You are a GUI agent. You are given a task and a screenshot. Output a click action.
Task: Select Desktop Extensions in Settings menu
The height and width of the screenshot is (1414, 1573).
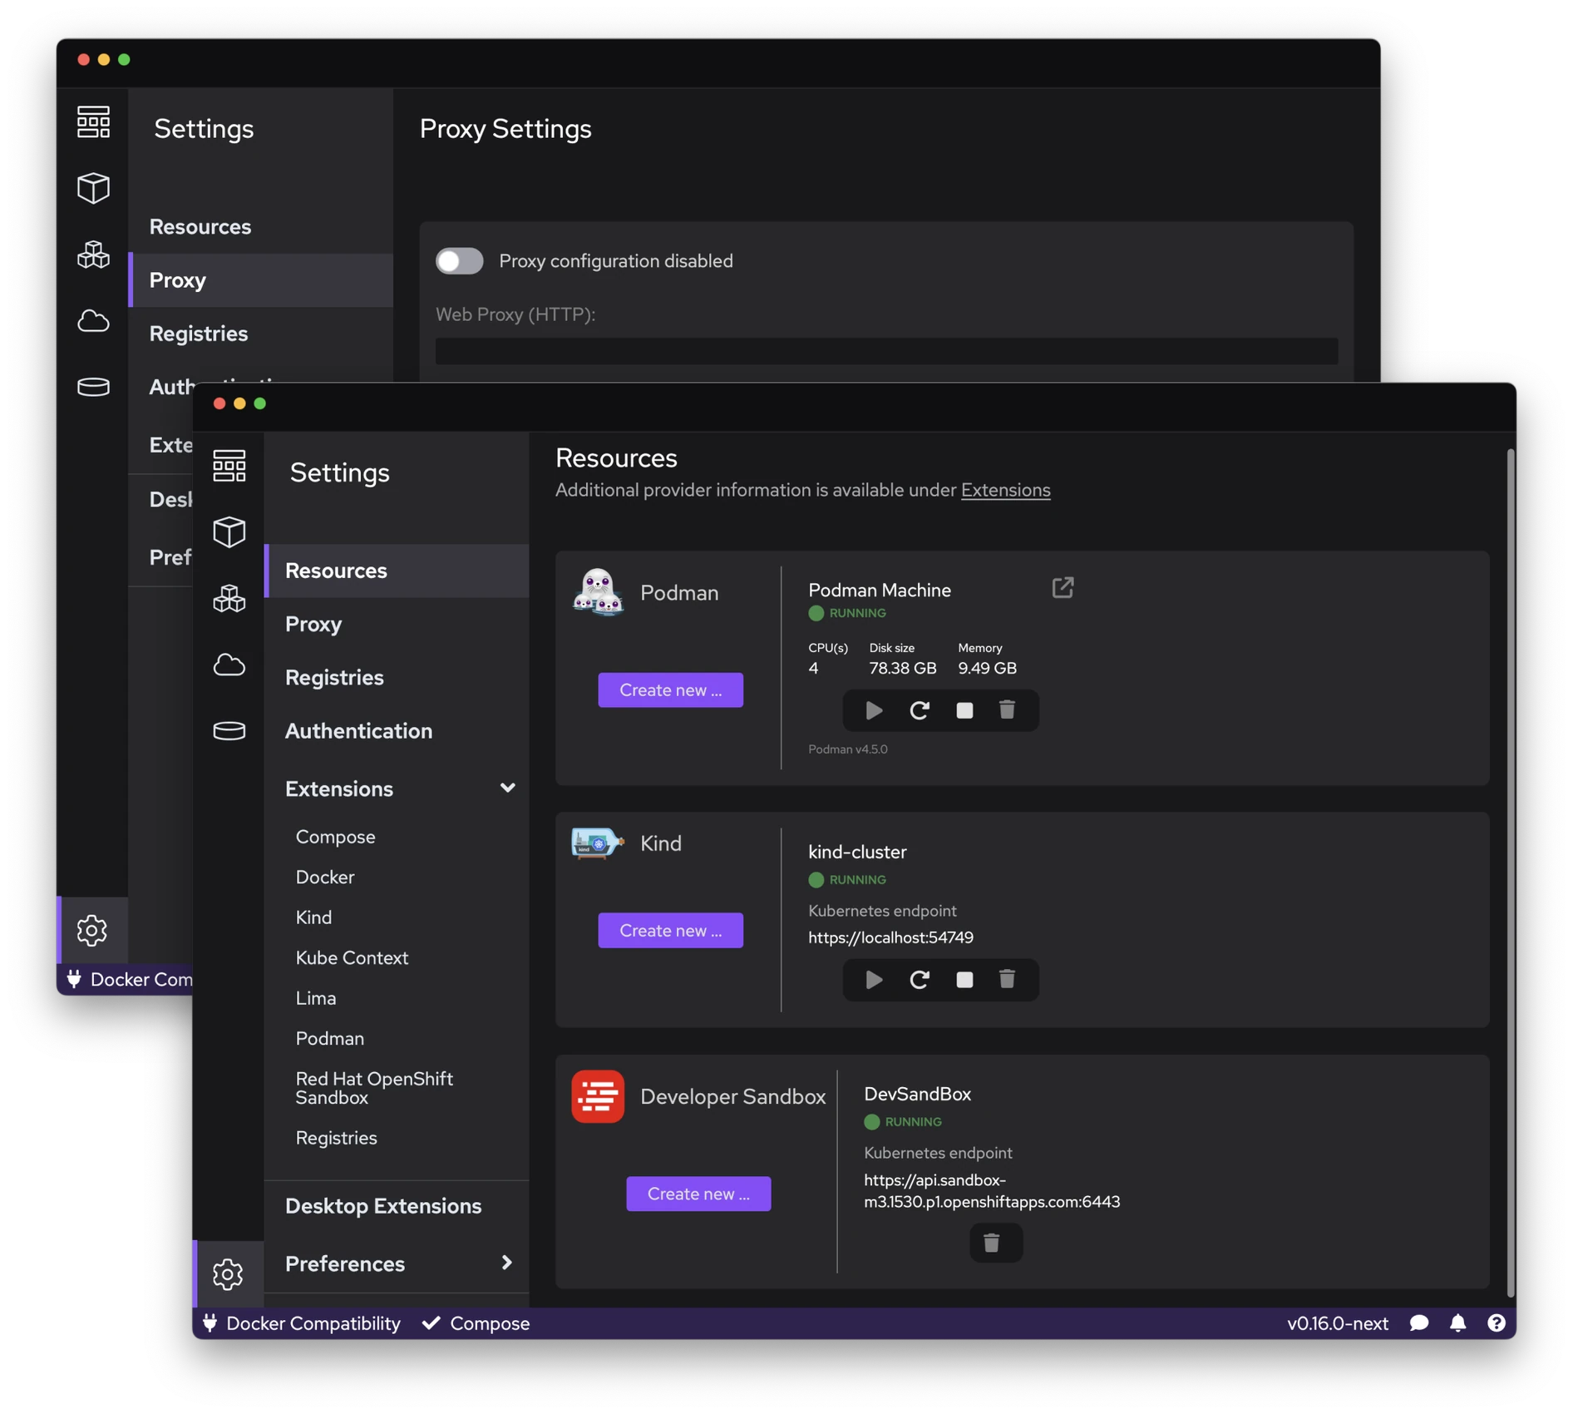coord(382,1205)
